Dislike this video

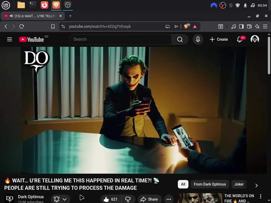[128, 199]
